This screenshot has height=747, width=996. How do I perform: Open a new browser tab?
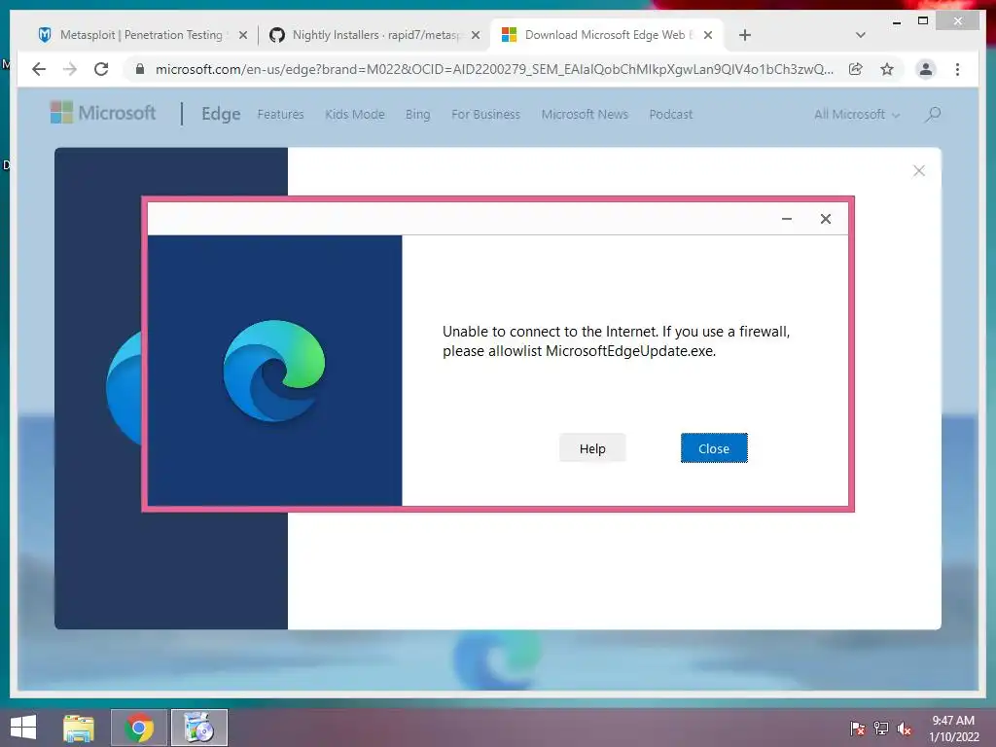[745, 35]
